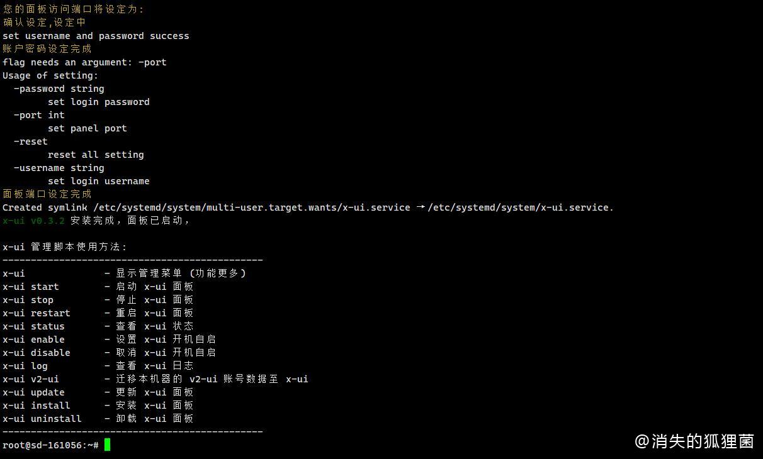763x459 pixels.
Task: Click the green terminal cursor block
Action: point(107,445)
